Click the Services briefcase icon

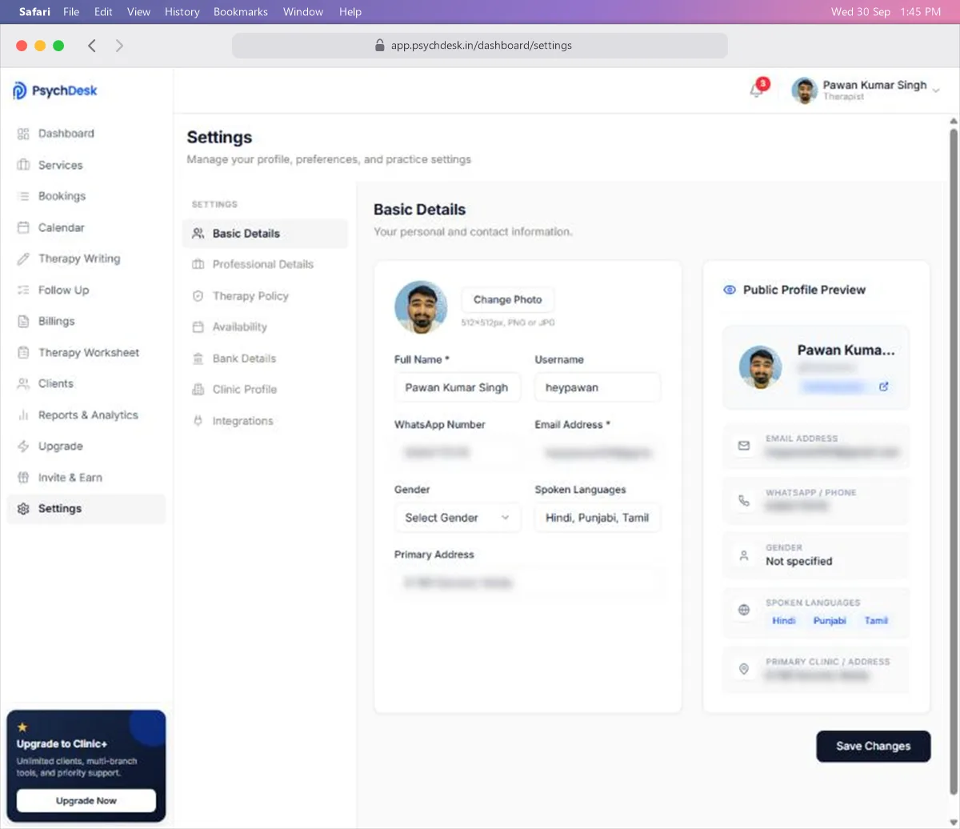click(x=23, y=165)
